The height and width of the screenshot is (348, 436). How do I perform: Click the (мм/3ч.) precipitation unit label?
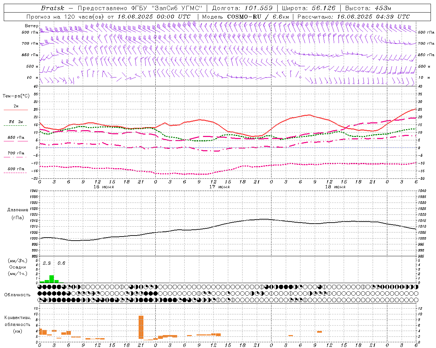pos(18,261)
